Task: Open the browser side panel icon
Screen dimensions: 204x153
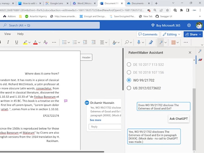Action: (x=187, y=10)
